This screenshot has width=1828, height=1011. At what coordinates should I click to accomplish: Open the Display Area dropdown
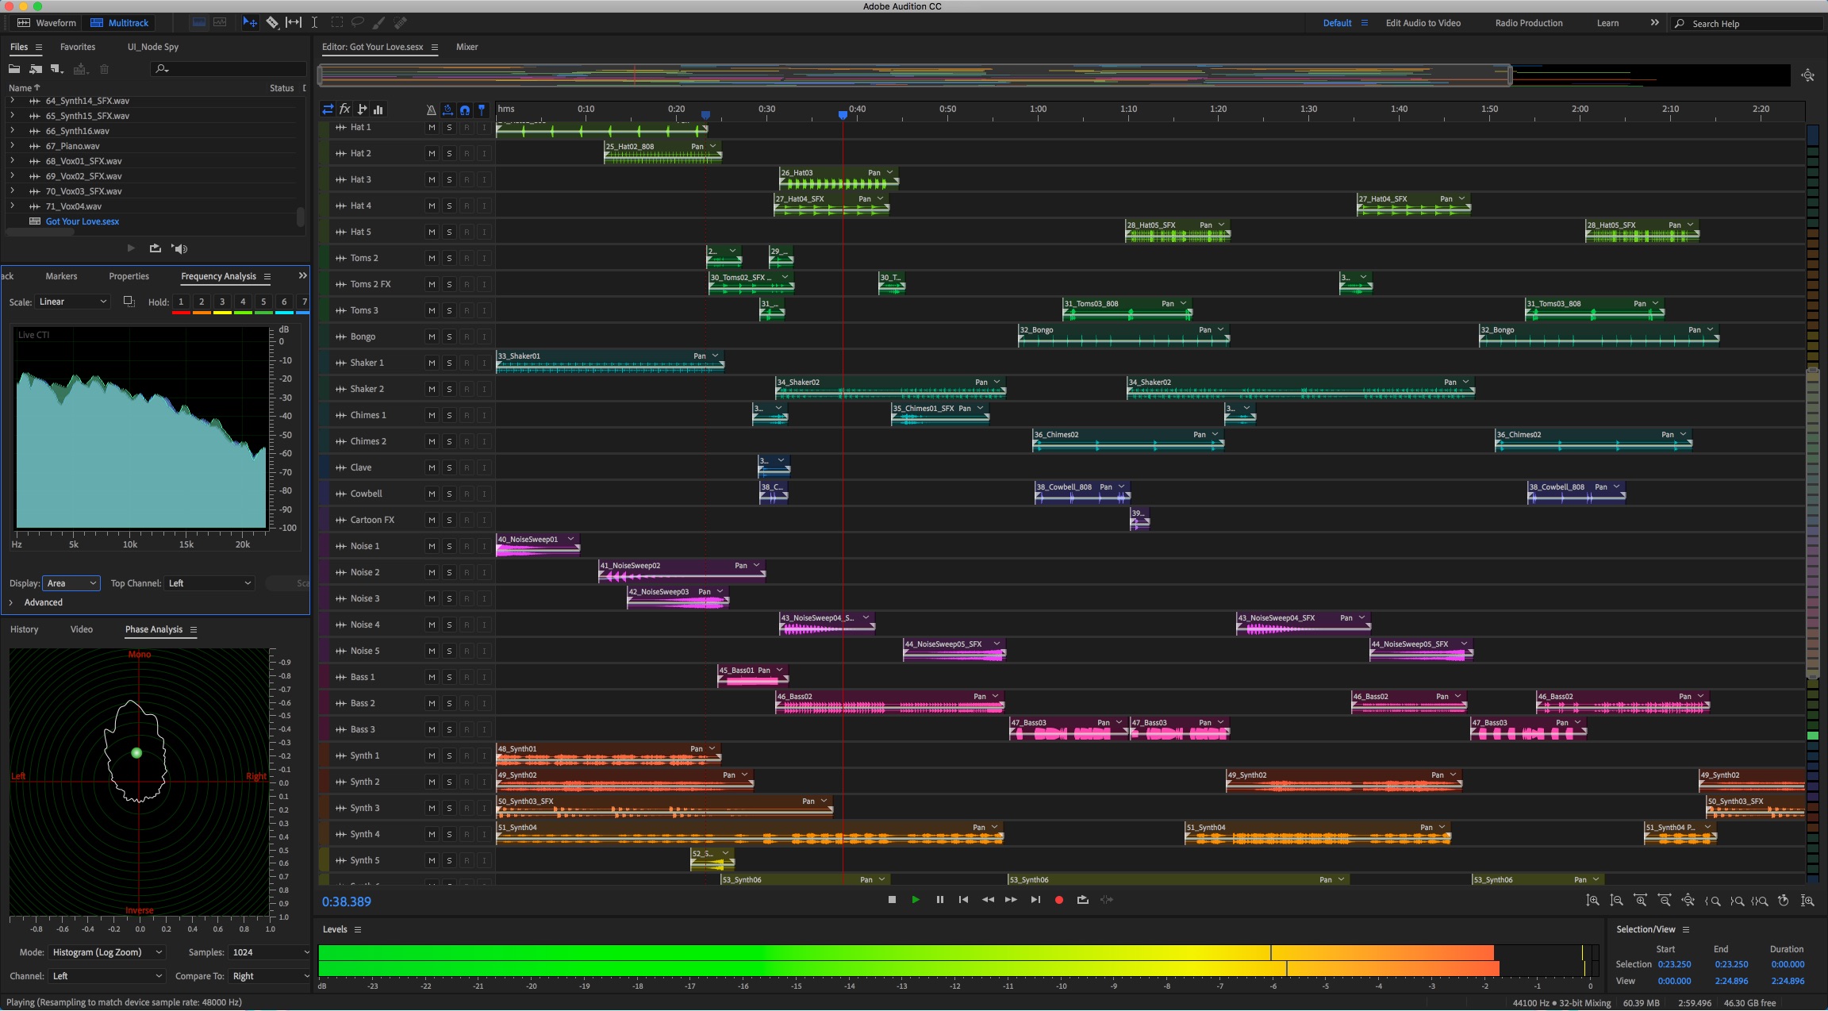pos(71,583)
